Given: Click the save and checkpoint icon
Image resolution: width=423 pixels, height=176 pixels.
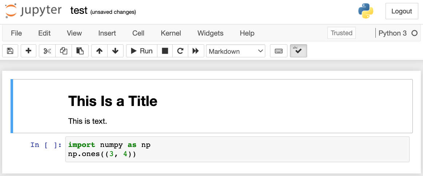Looking at the screenshot, I should (10, 51).
